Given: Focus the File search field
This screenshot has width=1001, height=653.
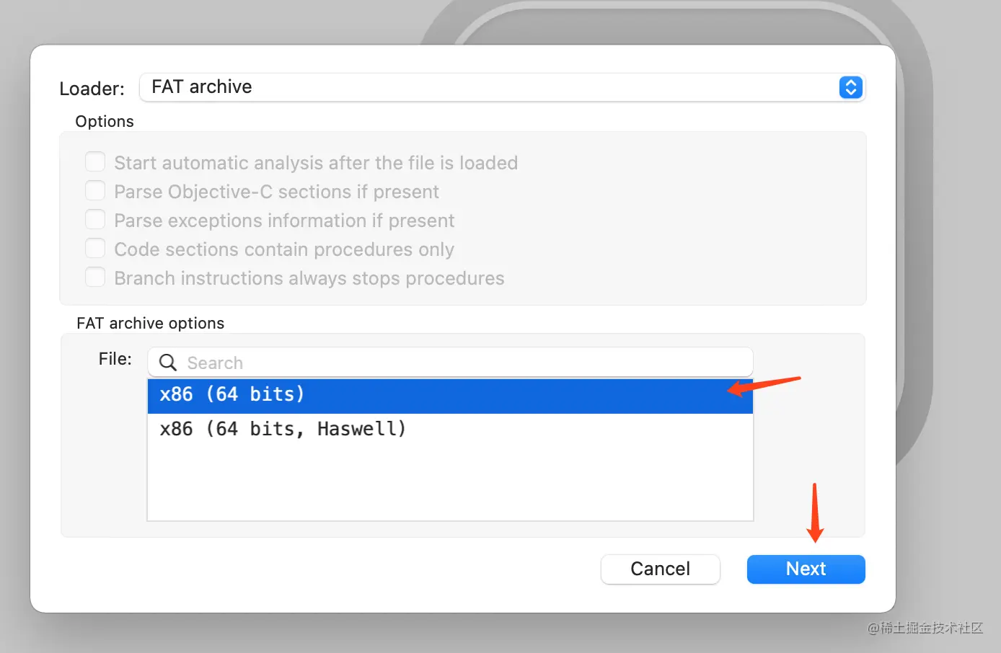Looking at the screenshot, I should 450,362.
